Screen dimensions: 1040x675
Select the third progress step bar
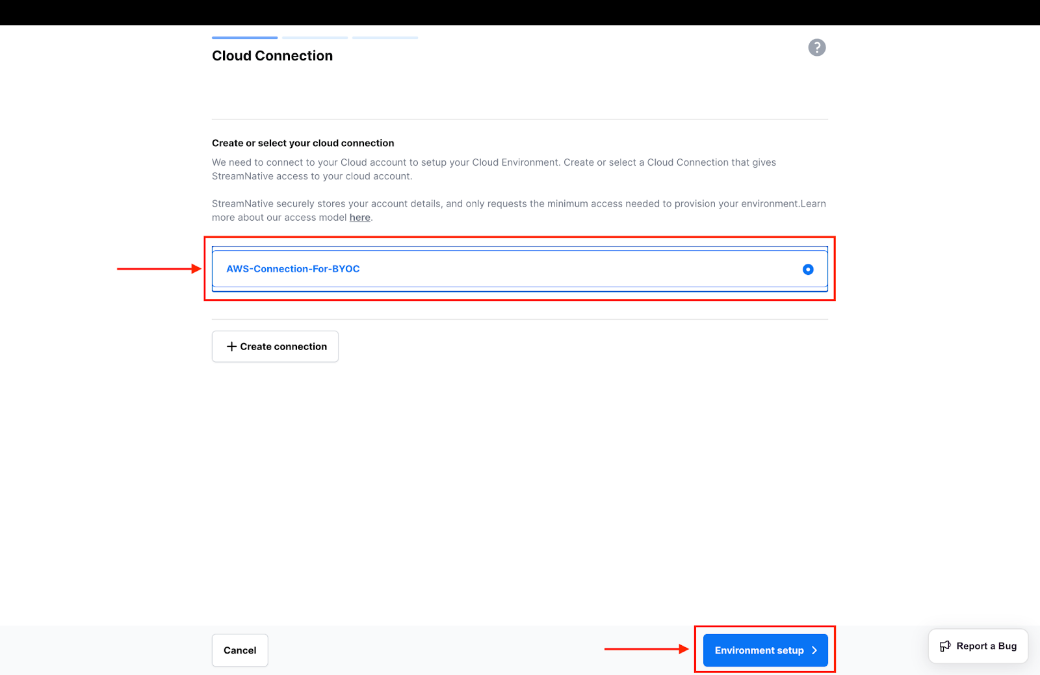385,38
